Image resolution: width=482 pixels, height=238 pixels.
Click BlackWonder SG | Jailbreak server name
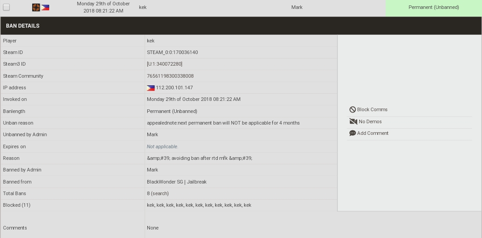(177, 182)
